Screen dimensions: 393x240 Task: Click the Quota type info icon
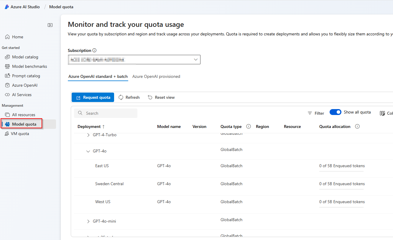249,126
